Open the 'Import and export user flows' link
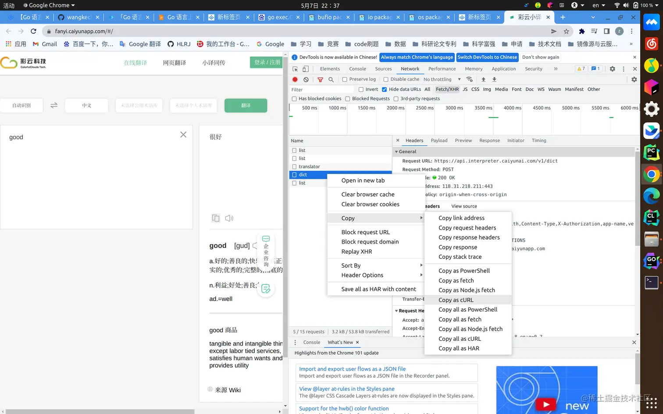This screenshot has height=414, width=663. 352,369
